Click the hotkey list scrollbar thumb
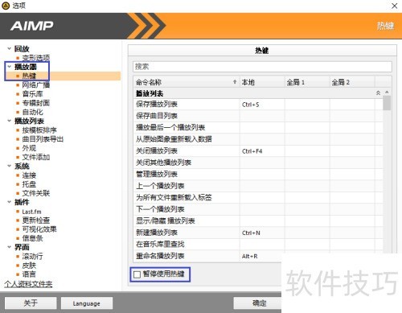This screenshot has width=402, height=313. pyautogui.click(x=387, y=103)
